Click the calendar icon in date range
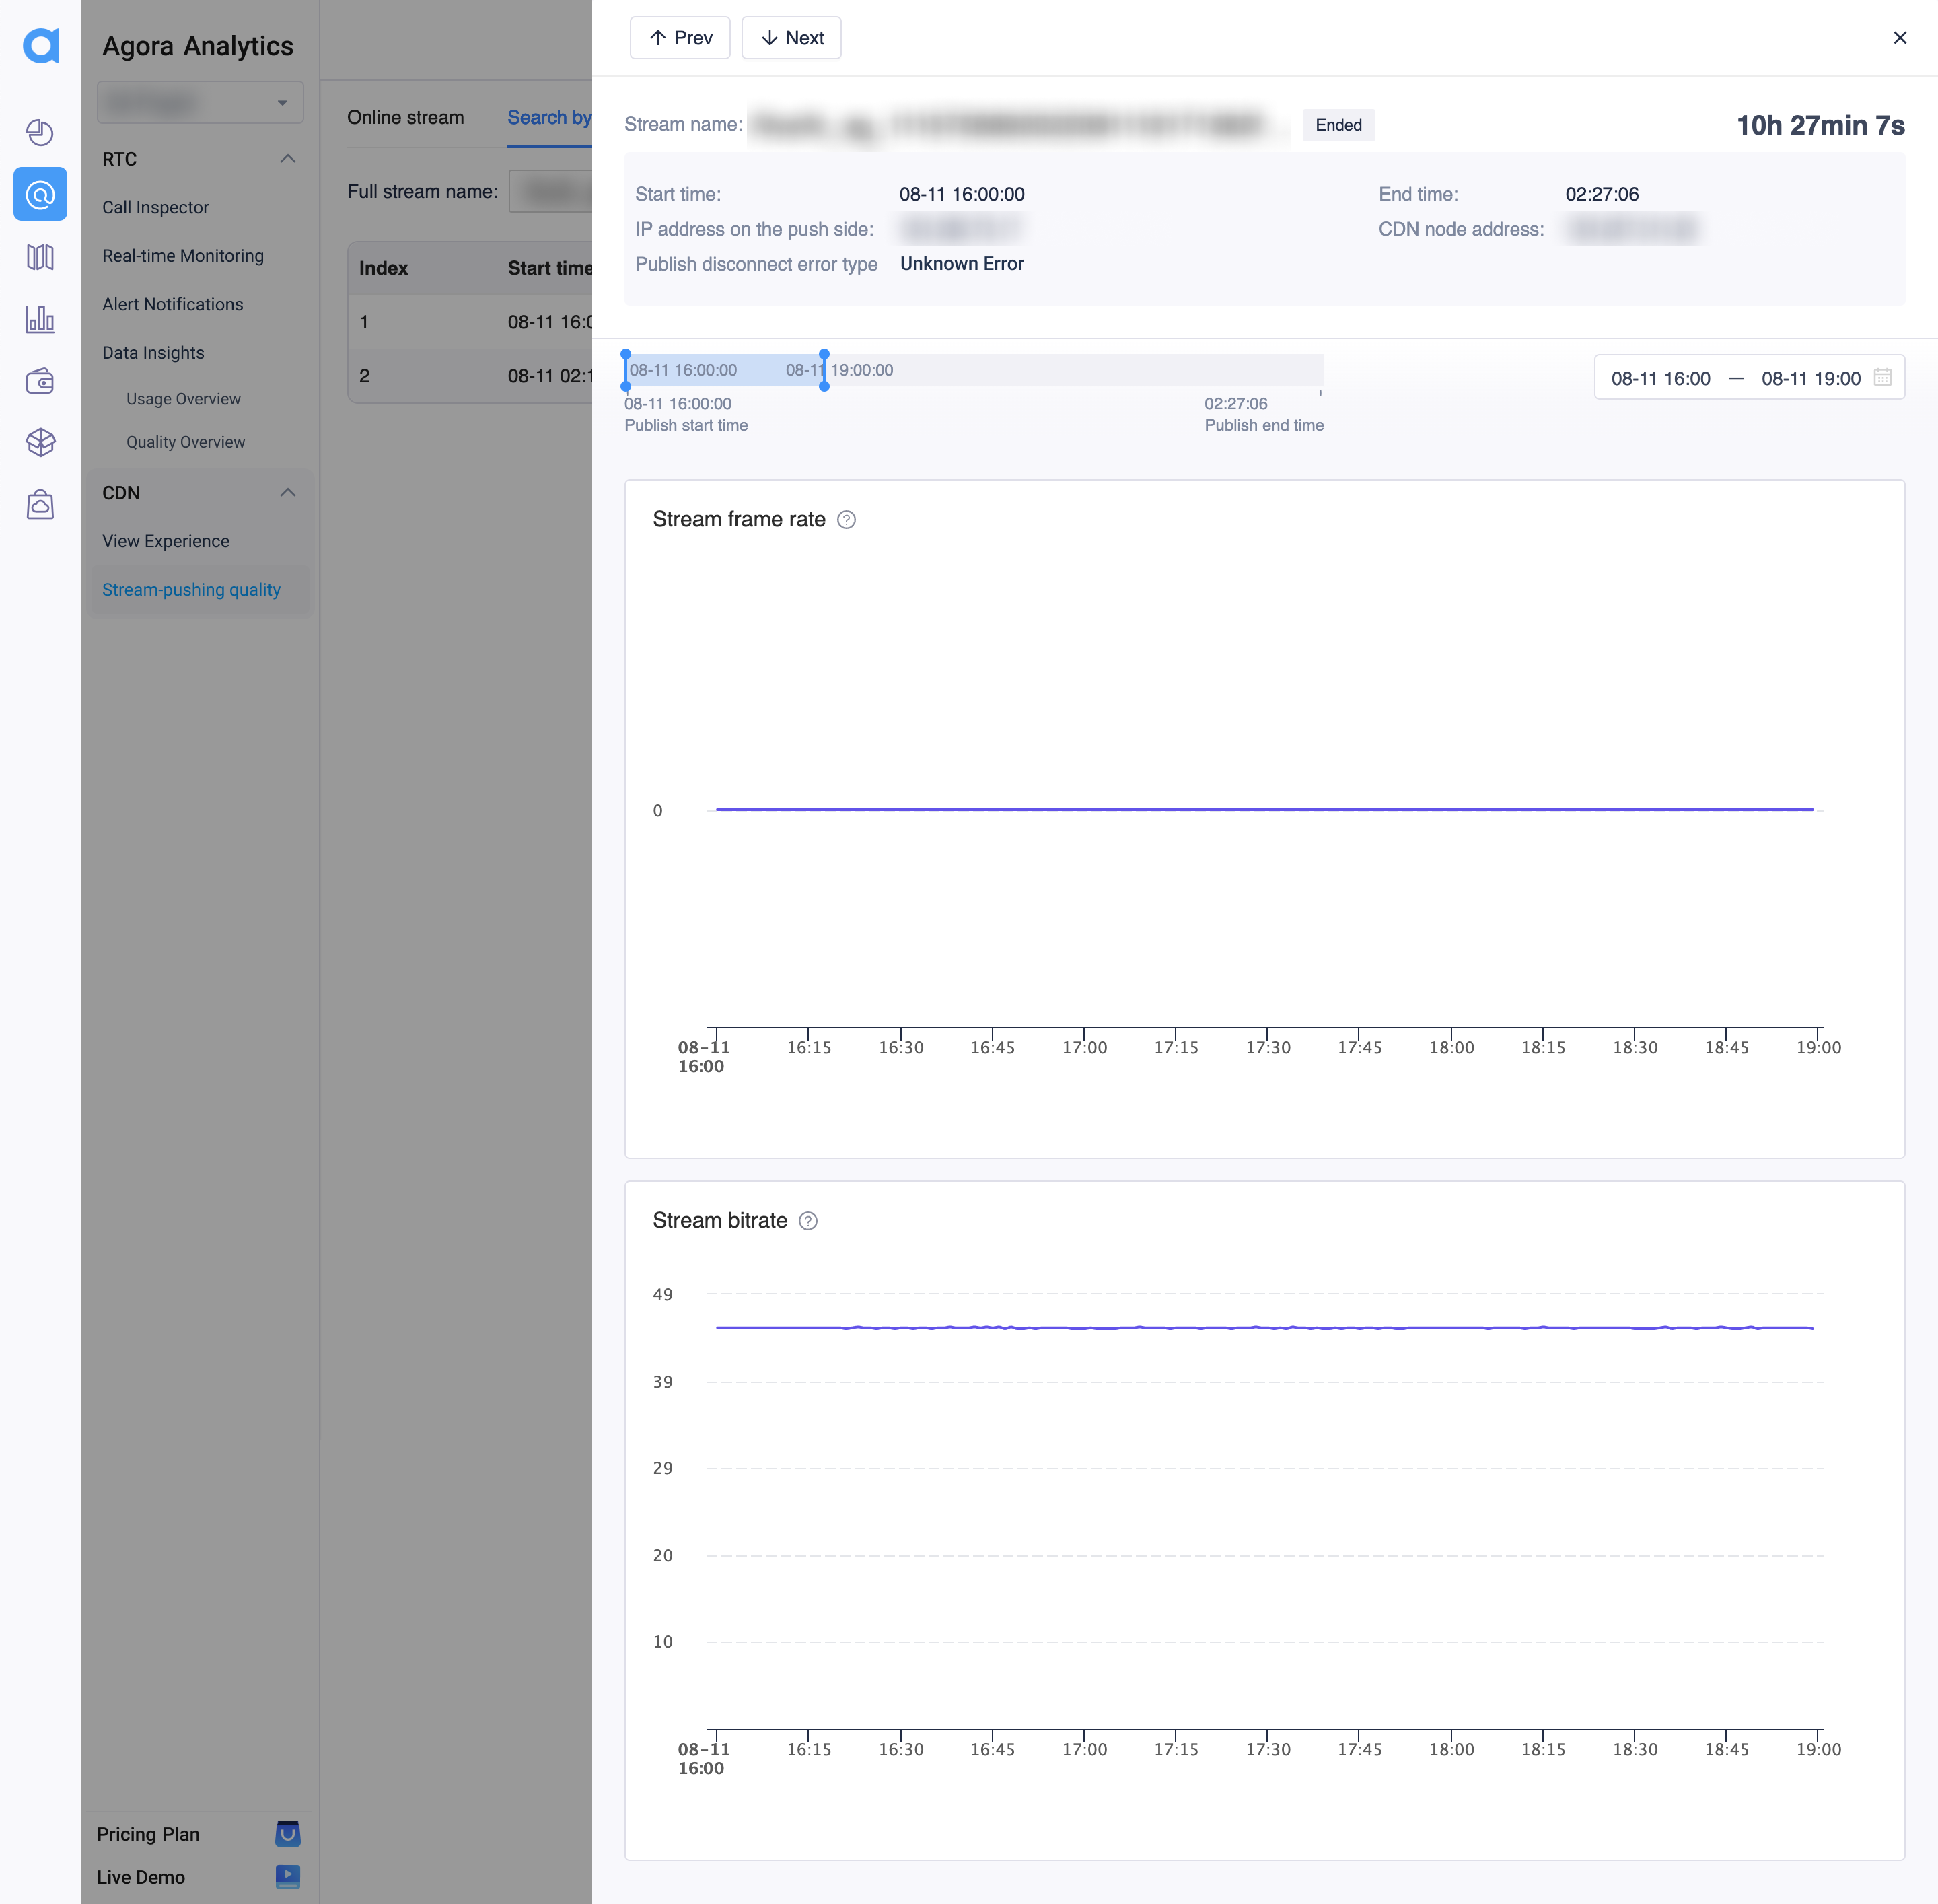The image size is (1938, 1904). tap(1882, 378)
